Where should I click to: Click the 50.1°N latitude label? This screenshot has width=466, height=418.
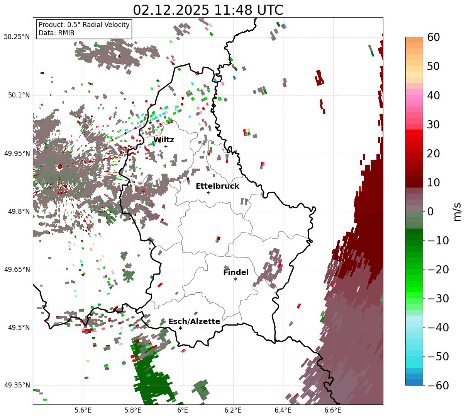tap(19, 95)
